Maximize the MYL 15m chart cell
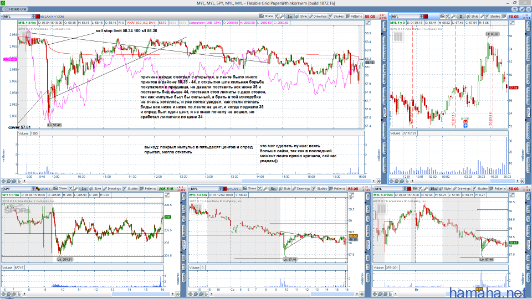532x299 pixels. 512,195
